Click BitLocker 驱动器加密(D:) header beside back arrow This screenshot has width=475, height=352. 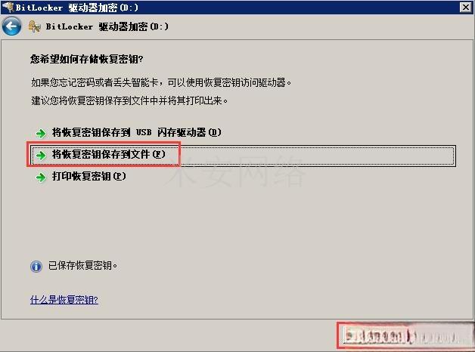coord(107,26)
